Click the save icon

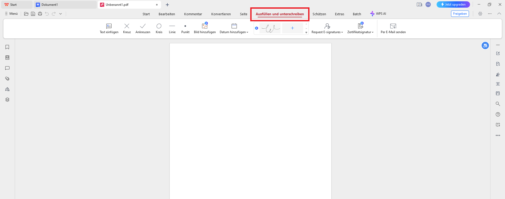point(33,14)
